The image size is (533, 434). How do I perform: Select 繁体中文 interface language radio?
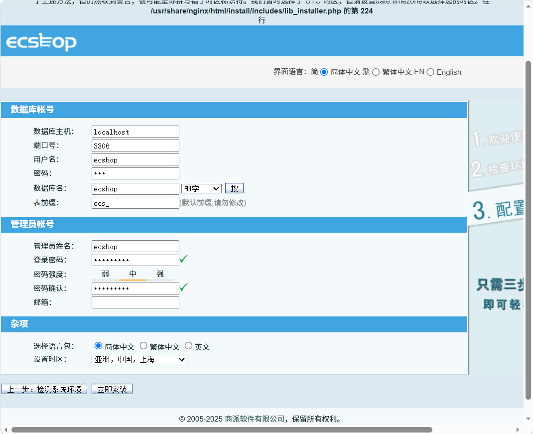(376, 72)
